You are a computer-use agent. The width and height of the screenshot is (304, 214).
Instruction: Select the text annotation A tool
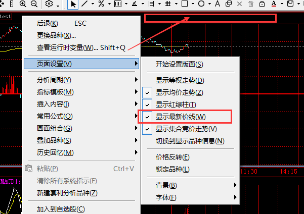pos(218,4)
